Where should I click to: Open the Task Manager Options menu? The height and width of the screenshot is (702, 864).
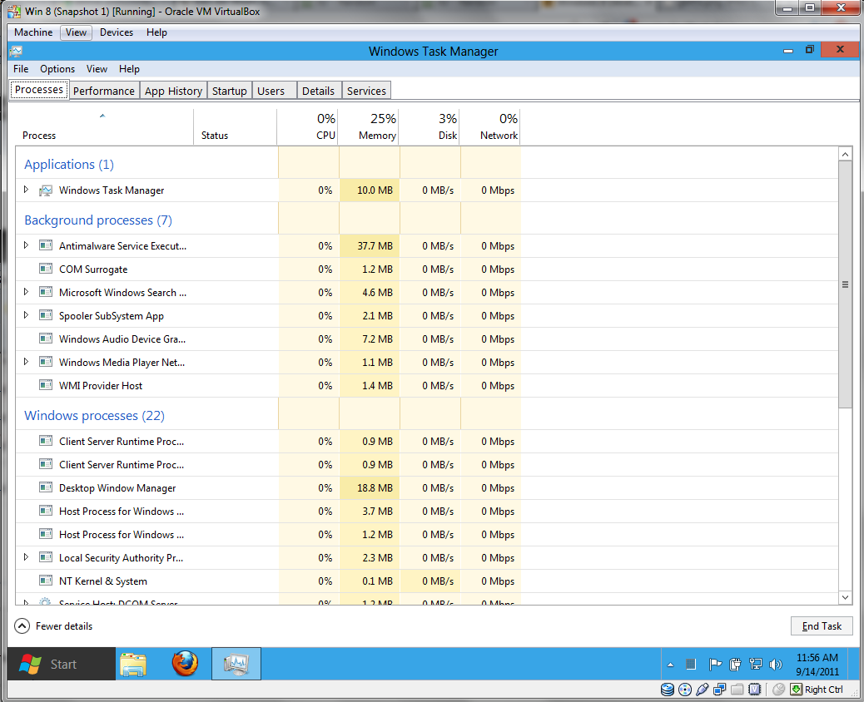point(57,69)
